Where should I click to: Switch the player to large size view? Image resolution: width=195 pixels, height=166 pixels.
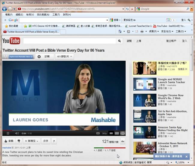pos(117,133)
